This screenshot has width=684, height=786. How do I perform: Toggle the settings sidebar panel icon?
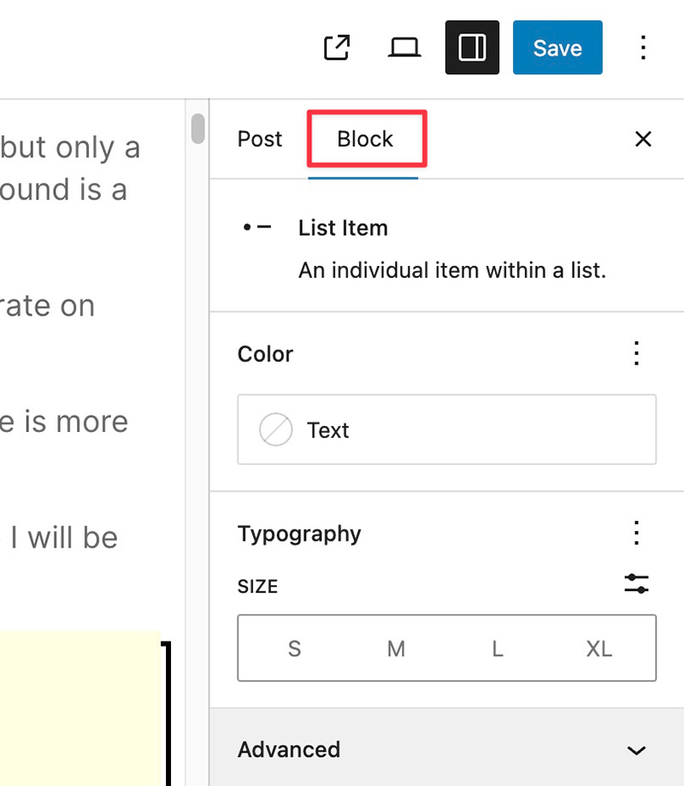[x=472, y=48]
